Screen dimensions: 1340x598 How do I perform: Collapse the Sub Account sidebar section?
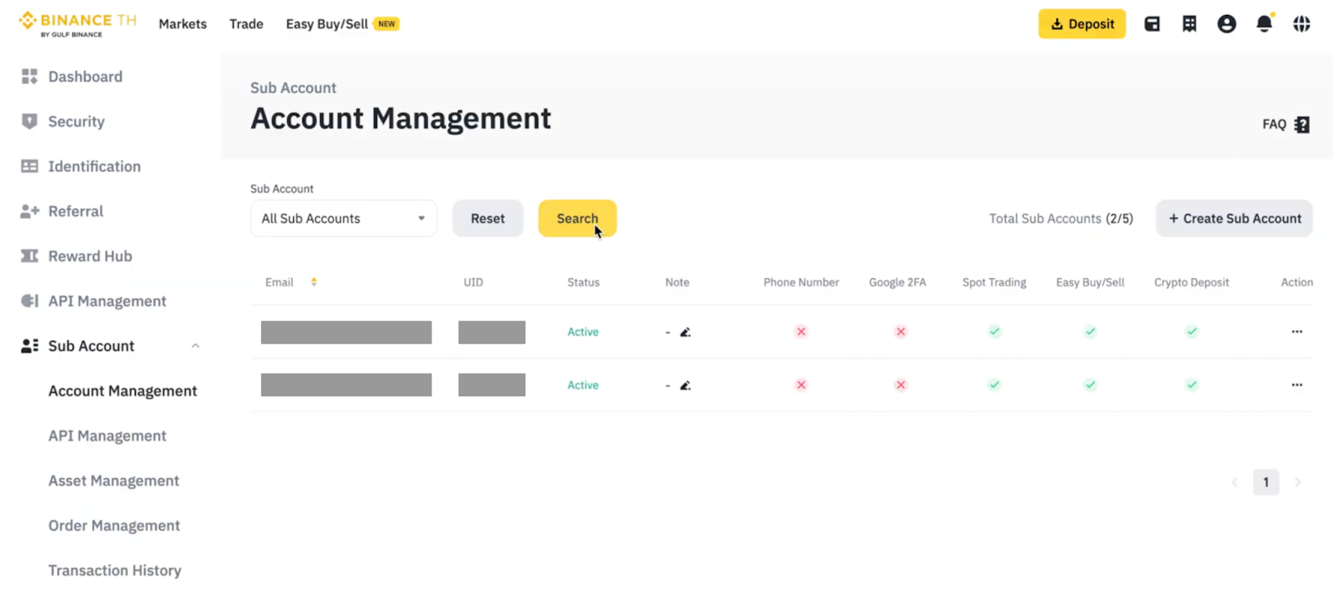[x=195, y=346]
